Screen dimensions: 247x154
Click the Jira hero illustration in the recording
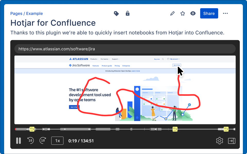(x=154, y=99)
